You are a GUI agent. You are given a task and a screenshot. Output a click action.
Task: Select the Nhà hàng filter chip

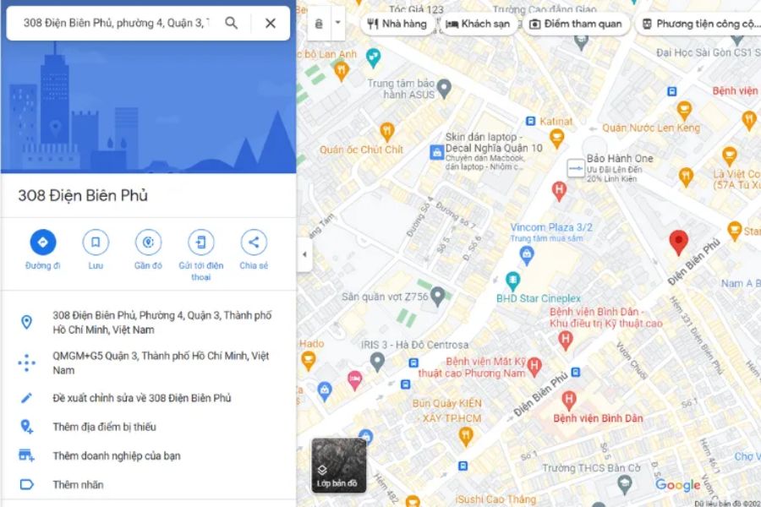[397, 24]
